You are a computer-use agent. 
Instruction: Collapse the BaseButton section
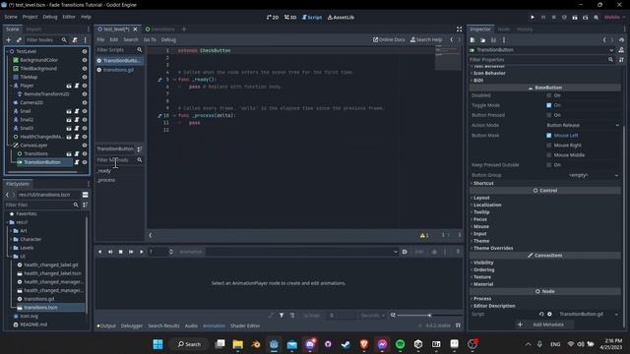point(545,88)
